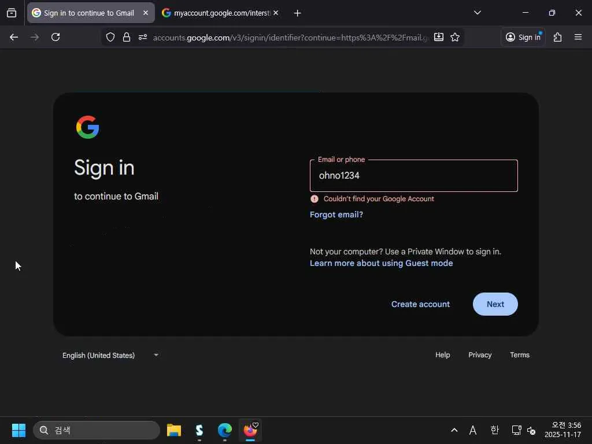Show site security padlock info
Image resolution: width=592 pixels, height=444 pixels.
pyautogui.click(x=127, y=37)
